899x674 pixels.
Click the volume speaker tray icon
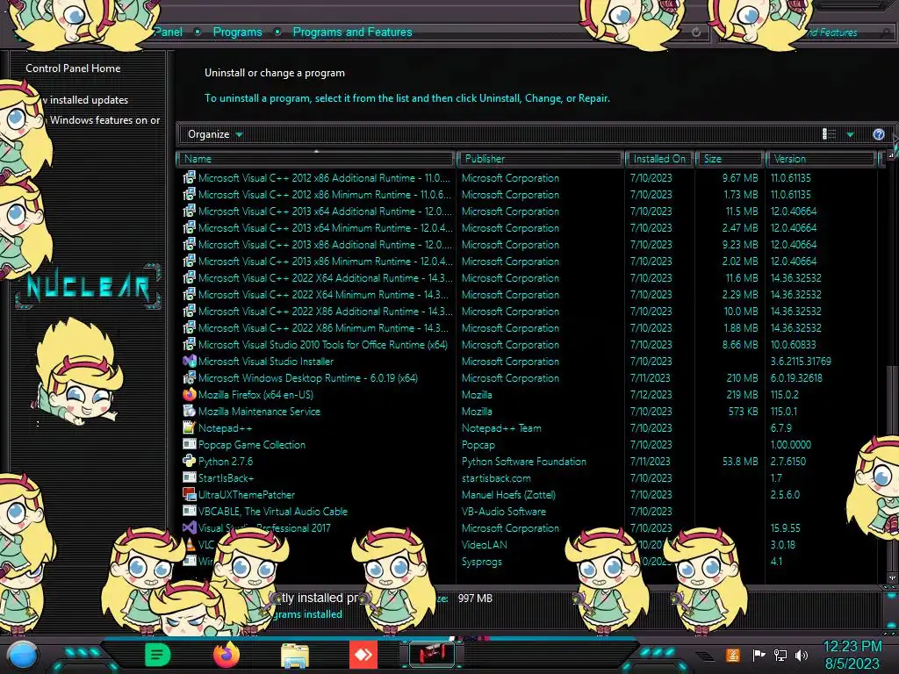point(802,655)
